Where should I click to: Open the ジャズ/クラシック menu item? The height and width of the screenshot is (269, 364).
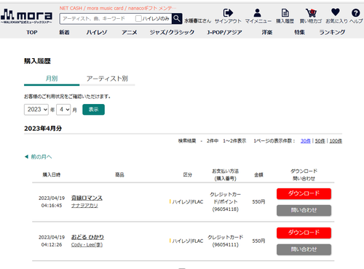pos(172,32)
